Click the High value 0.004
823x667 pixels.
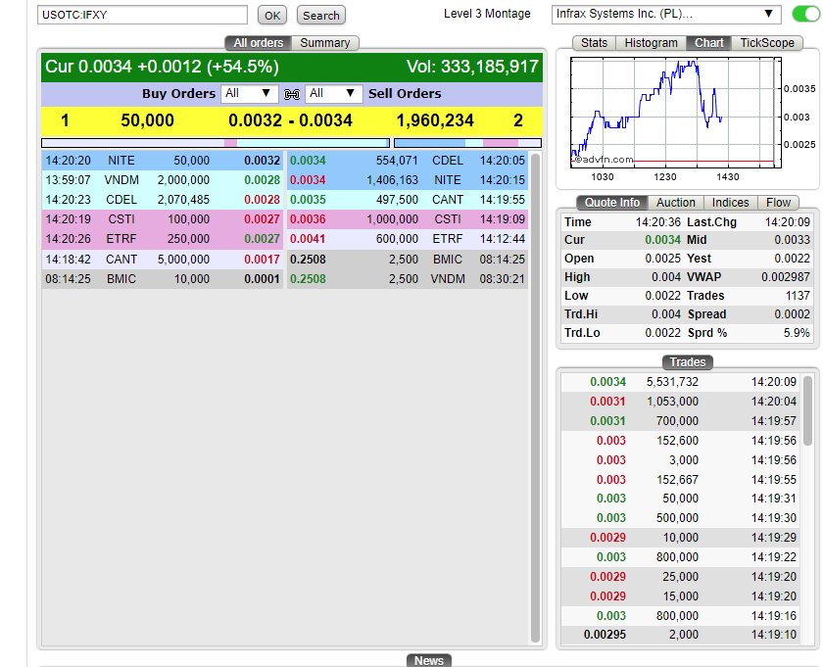[x=666, y=277]
